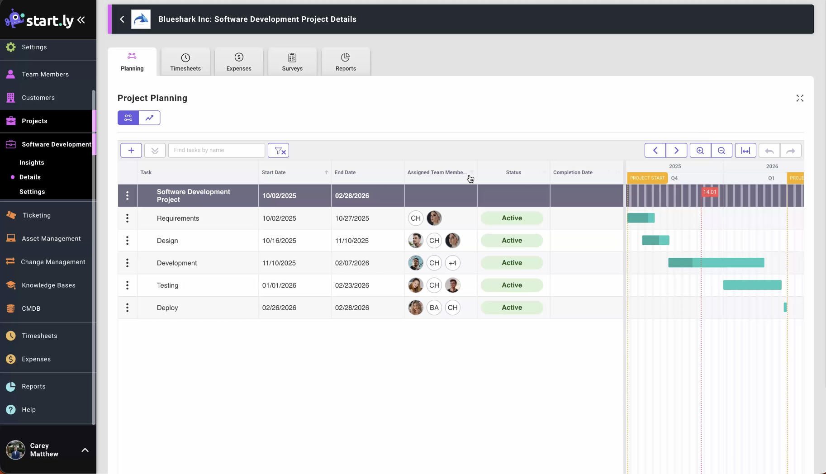Open Insights under Software Development

[32, 162]
